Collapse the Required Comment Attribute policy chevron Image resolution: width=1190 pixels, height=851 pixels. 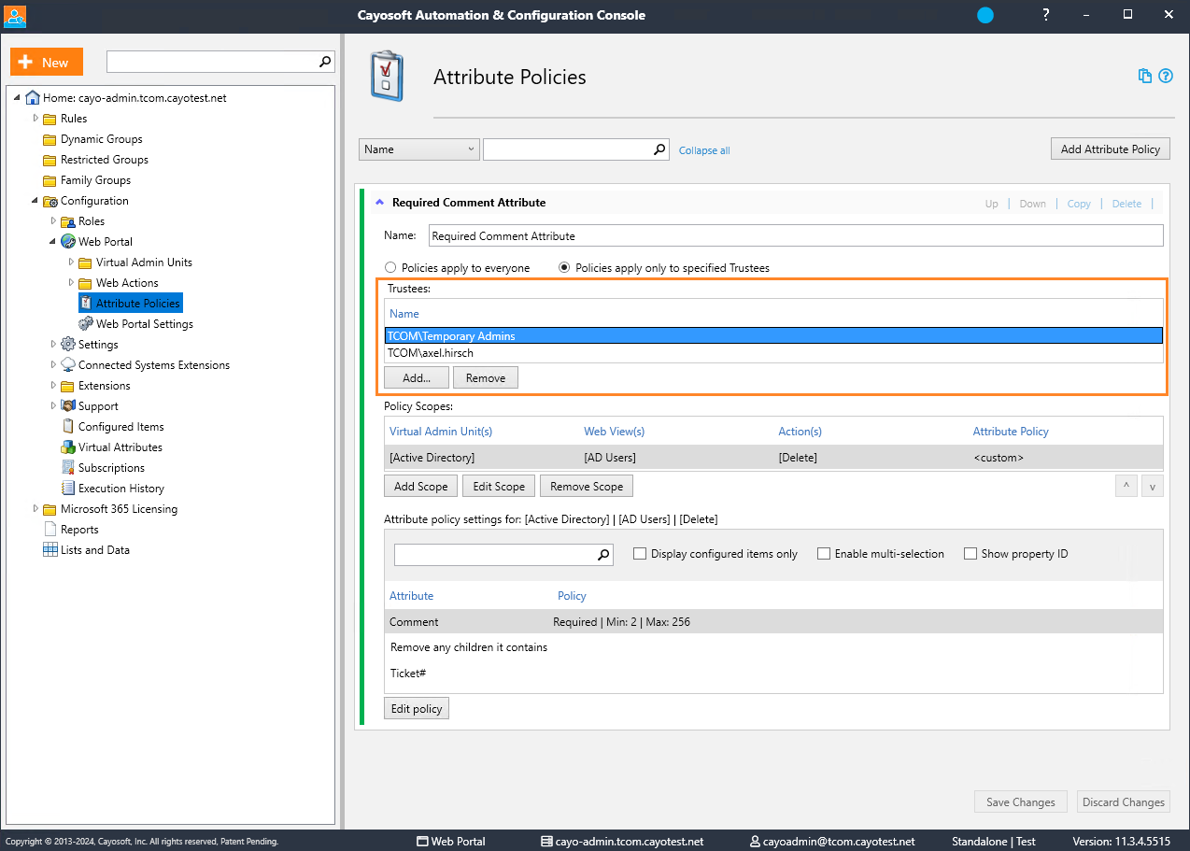379,202
